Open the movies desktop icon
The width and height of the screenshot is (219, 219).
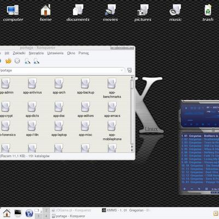coord(111,13)
